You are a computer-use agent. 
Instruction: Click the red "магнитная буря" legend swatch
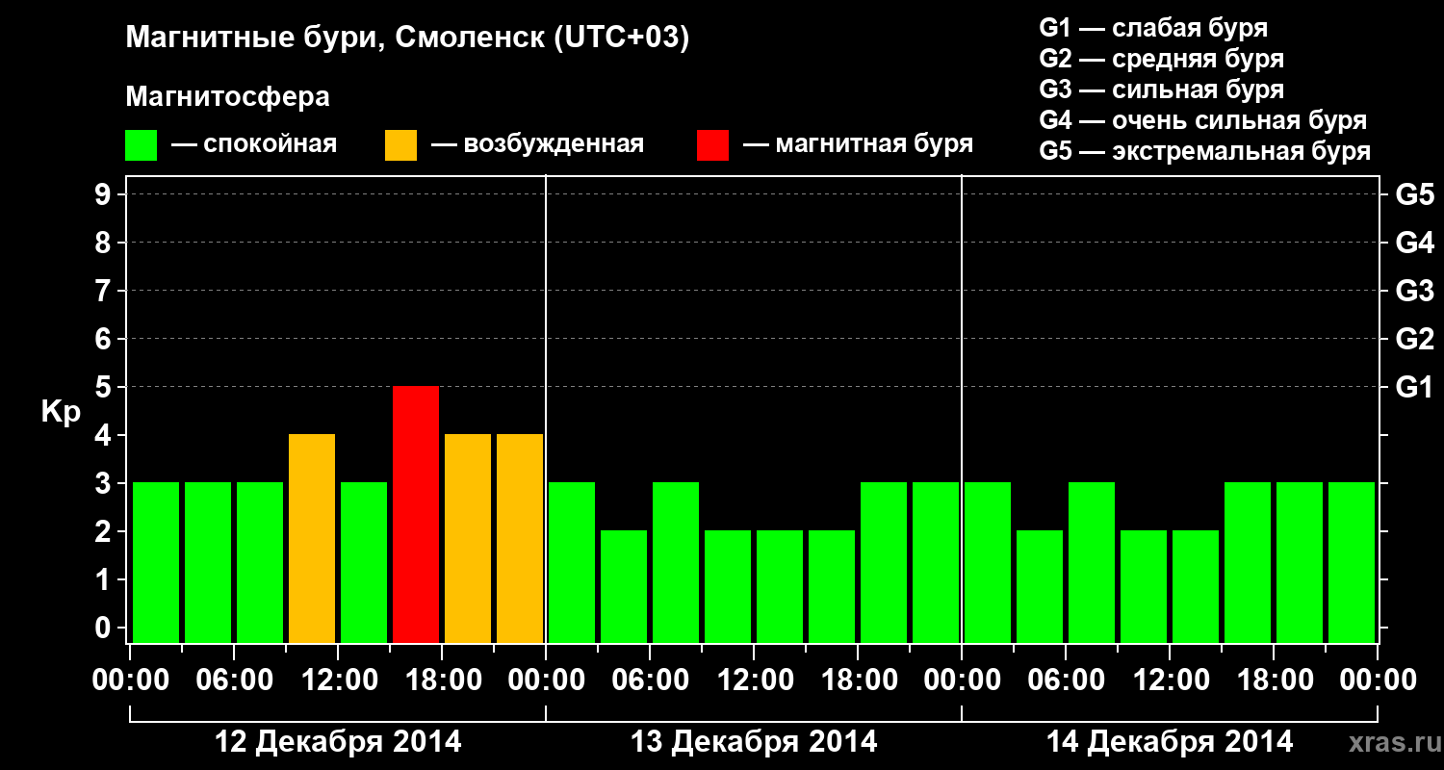(x=712, y=145)
